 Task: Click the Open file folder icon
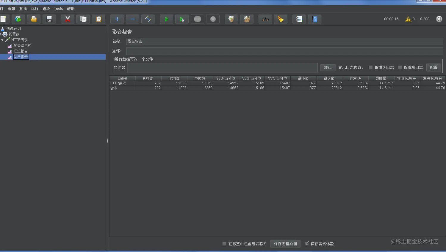click(34, 19)
